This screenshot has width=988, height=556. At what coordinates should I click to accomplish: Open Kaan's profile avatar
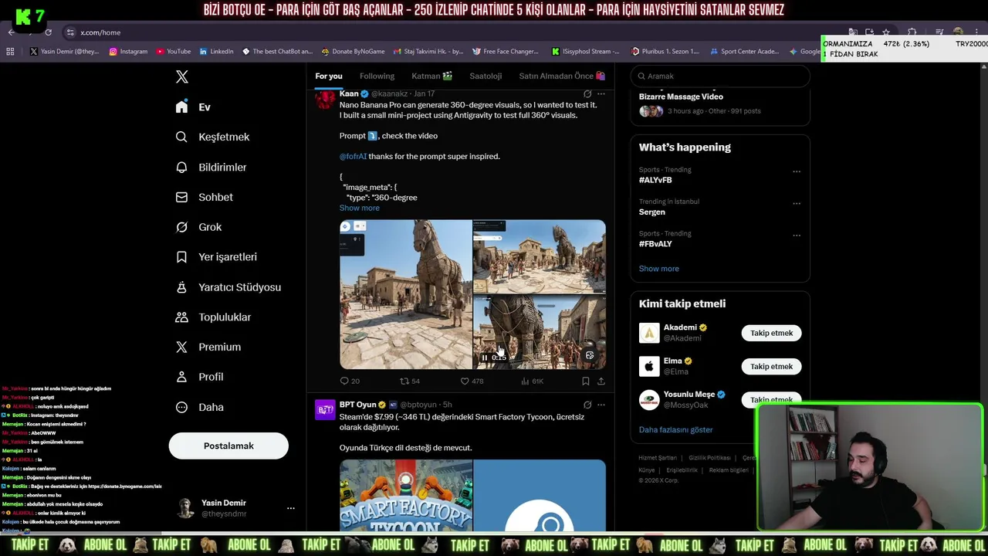click(325, 99)
